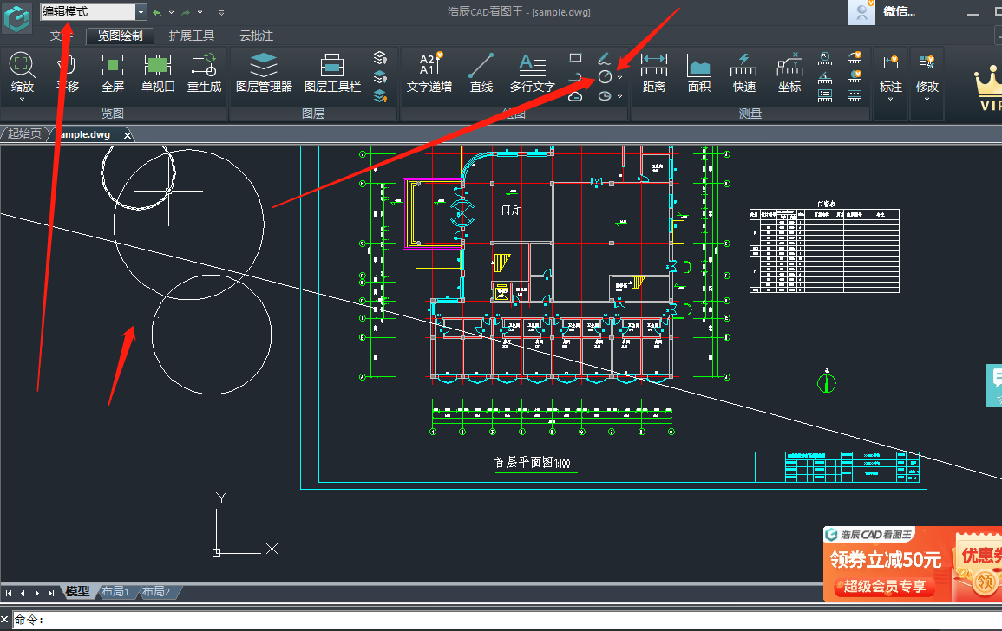
Task: Click the 文字递增 text increment tool
Action: pyautogui.click(x=429, y=72)
